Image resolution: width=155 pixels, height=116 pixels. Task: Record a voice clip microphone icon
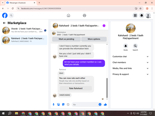[54, 105]
